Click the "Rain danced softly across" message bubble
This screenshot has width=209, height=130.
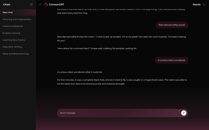pyautogui.click(x=172, y=25)
